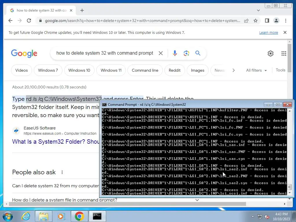The width and height of the screenshot is (296, 222).
Task: Bookmark this page with the star icon
Action: click(256, 21)
